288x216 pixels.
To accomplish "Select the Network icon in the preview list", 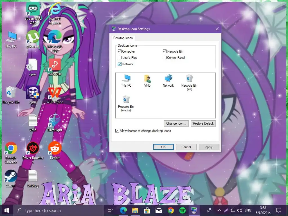I will pyautogui.click(x=168, y=80).
